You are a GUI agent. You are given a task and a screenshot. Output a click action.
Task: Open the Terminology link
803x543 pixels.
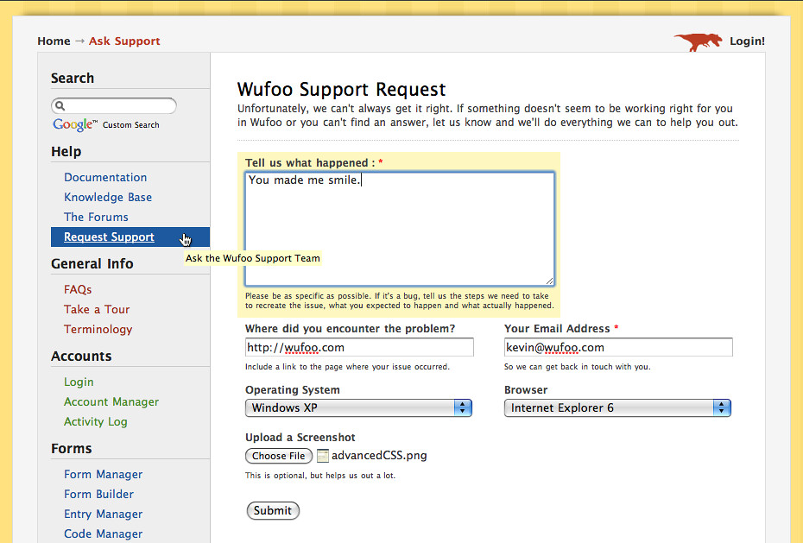(98, 330)
